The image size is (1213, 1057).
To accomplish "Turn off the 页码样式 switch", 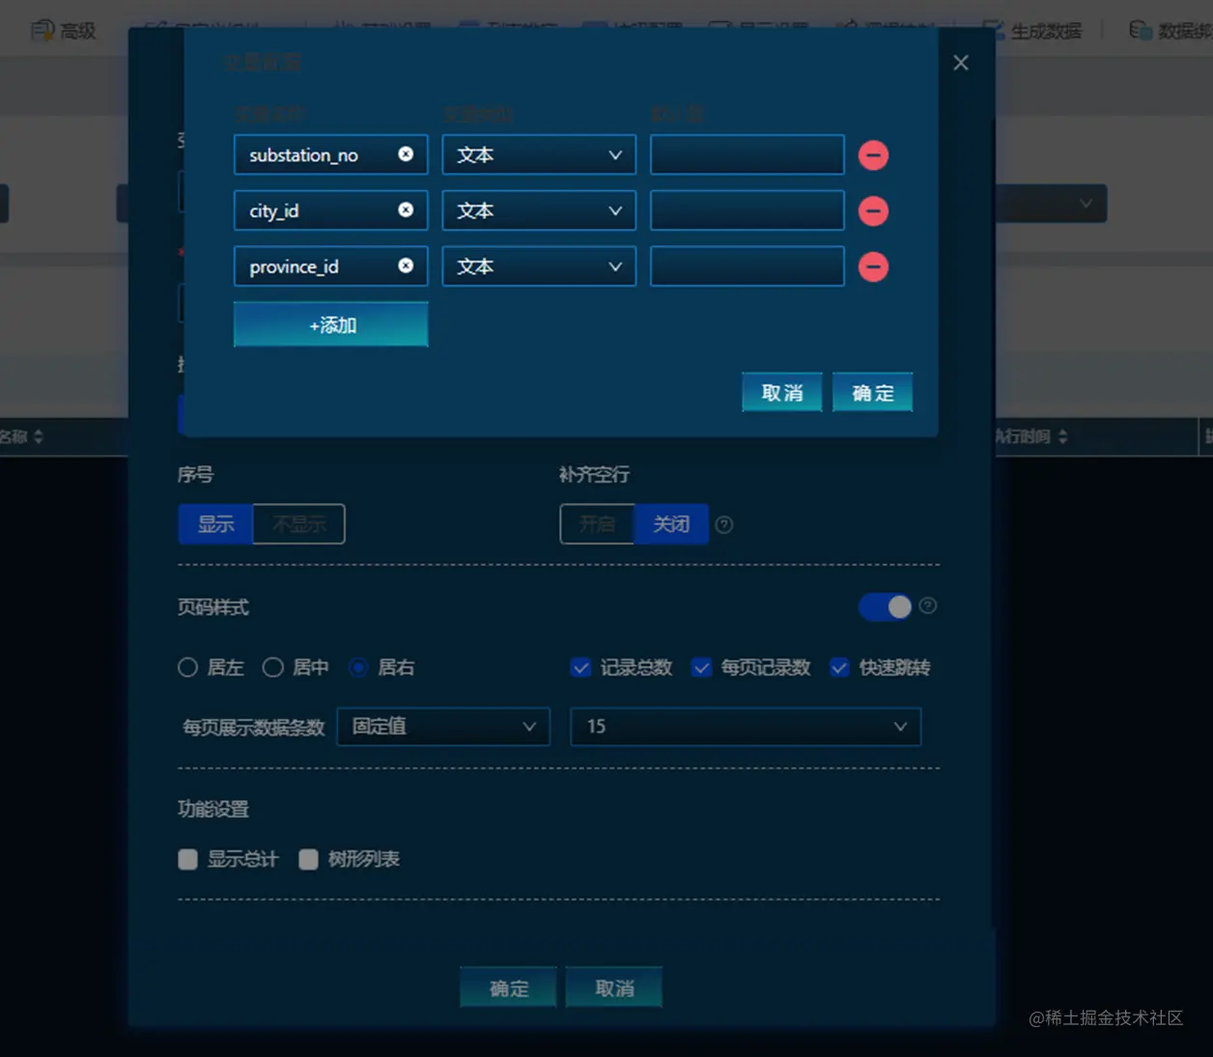I will pyautogui.click(x=884, y=606).
